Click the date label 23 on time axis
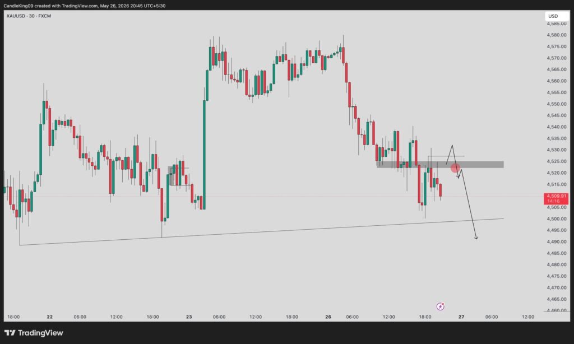 [x=189, y=317]
